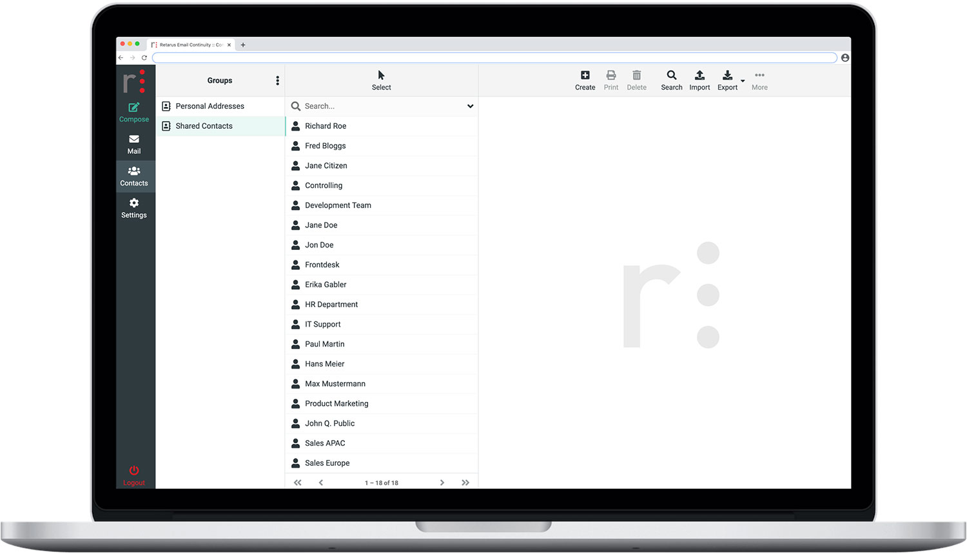Go to first page of contacts
Screen dimensions: 967x554
(297, 482)
